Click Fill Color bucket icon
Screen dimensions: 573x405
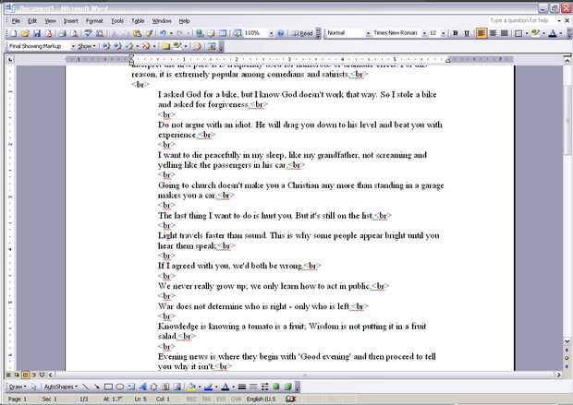191,387
